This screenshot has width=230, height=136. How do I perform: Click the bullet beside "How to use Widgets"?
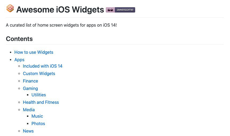[10, 52]
